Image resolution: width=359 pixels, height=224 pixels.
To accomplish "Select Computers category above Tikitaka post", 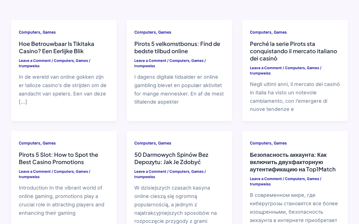I will (x=29, y=32).
